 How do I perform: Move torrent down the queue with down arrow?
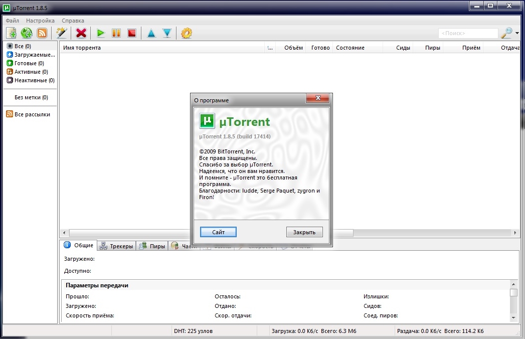pos(167,33)
